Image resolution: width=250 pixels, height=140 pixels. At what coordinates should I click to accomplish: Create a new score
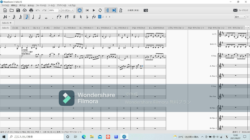tap(5, 10)
